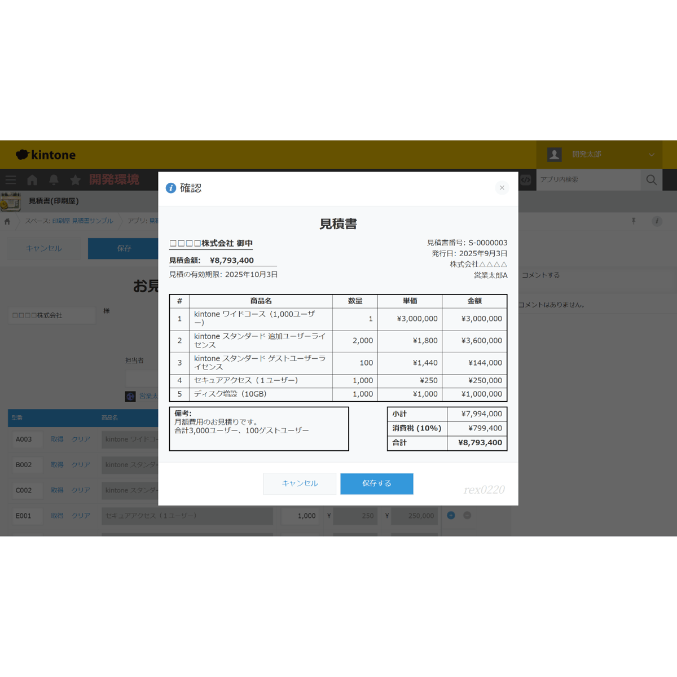Expand the 開発太郎 user menu chevron
Viewport: 677px width, 677px height.
[x=652, y=155]
